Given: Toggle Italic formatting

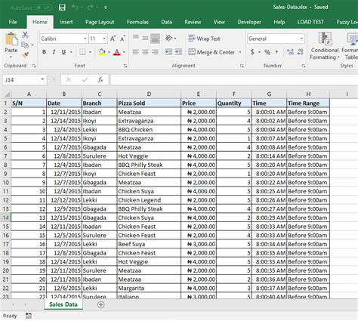Looking at the screenshot, I should tap(54, 52).
